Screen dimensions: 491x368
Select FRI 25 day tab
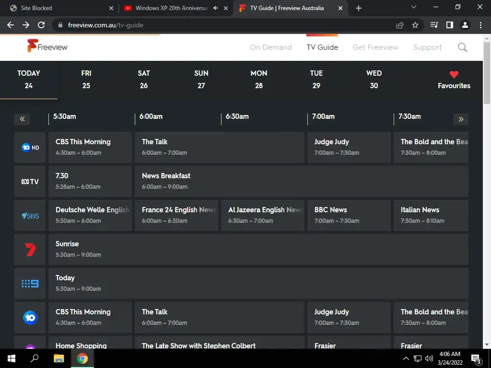coord(86,79)
